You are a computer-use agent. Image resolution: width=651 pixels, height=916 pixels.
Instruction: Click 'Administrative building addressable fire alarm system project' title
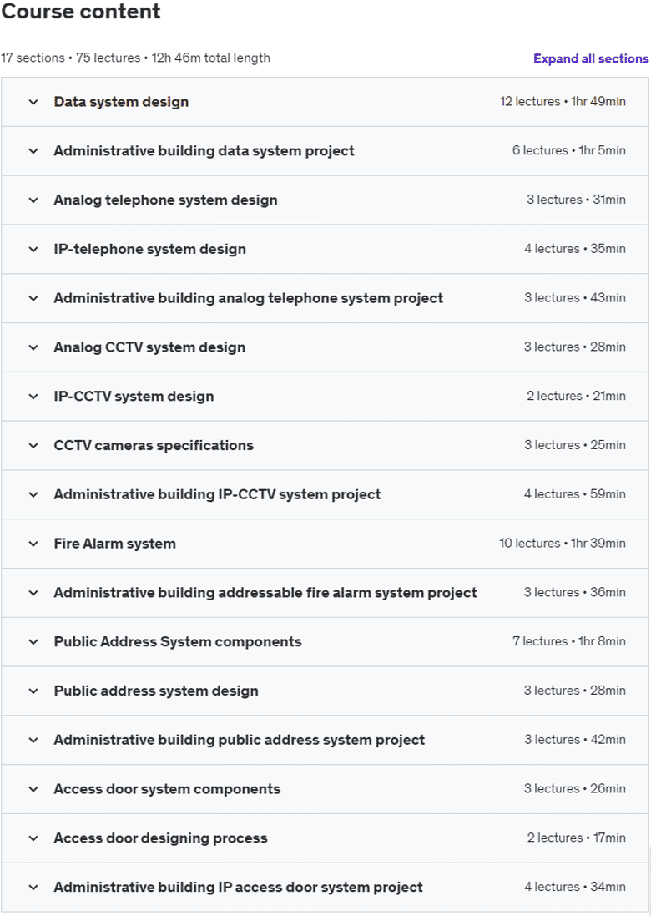[x=265, y=592]
